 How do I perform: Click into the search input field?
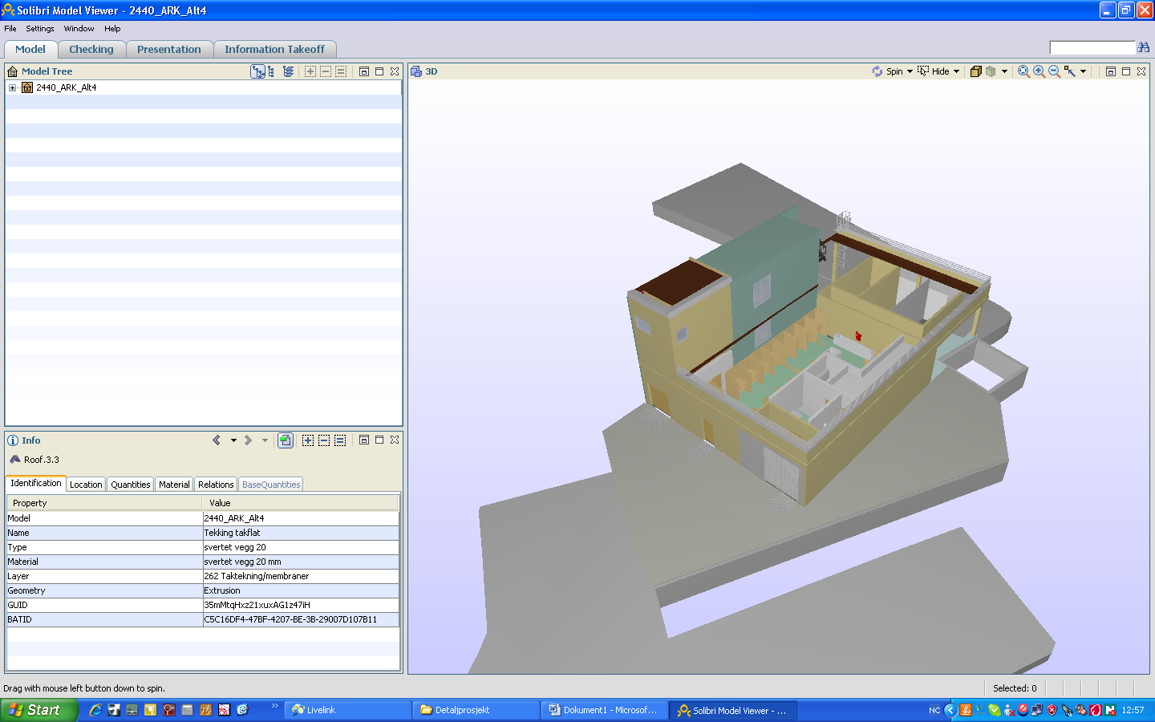click(x=1092, y=48)
